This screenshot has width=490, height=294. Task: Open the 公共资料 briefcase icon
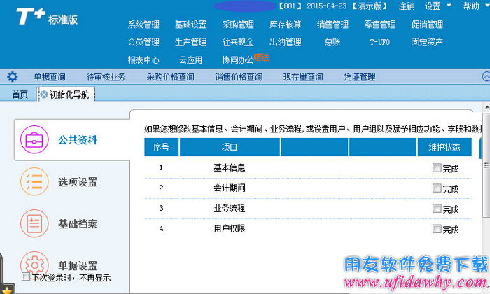pos(34,139)
